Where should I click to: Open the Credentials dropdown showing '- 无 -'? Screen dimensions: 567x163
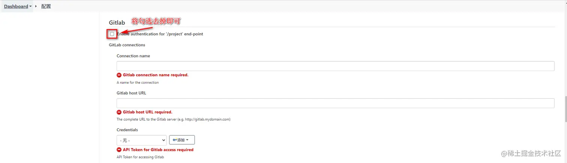[x=141, y=140]
